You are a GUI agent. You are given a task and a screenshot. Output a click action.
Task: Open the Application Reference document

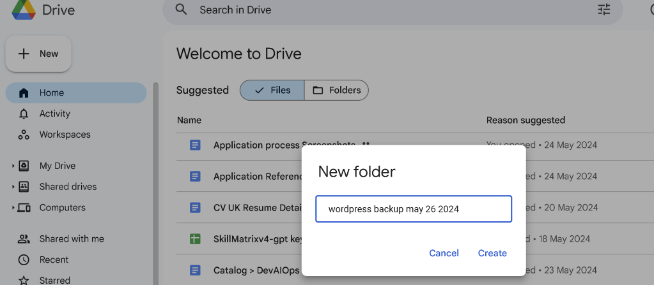258,177
